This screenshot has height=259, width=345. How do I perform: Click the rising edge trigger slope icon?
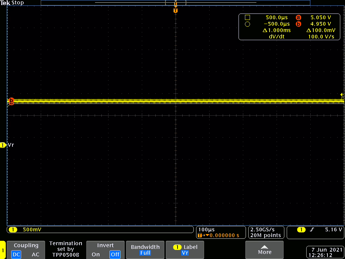coord(312,230)
